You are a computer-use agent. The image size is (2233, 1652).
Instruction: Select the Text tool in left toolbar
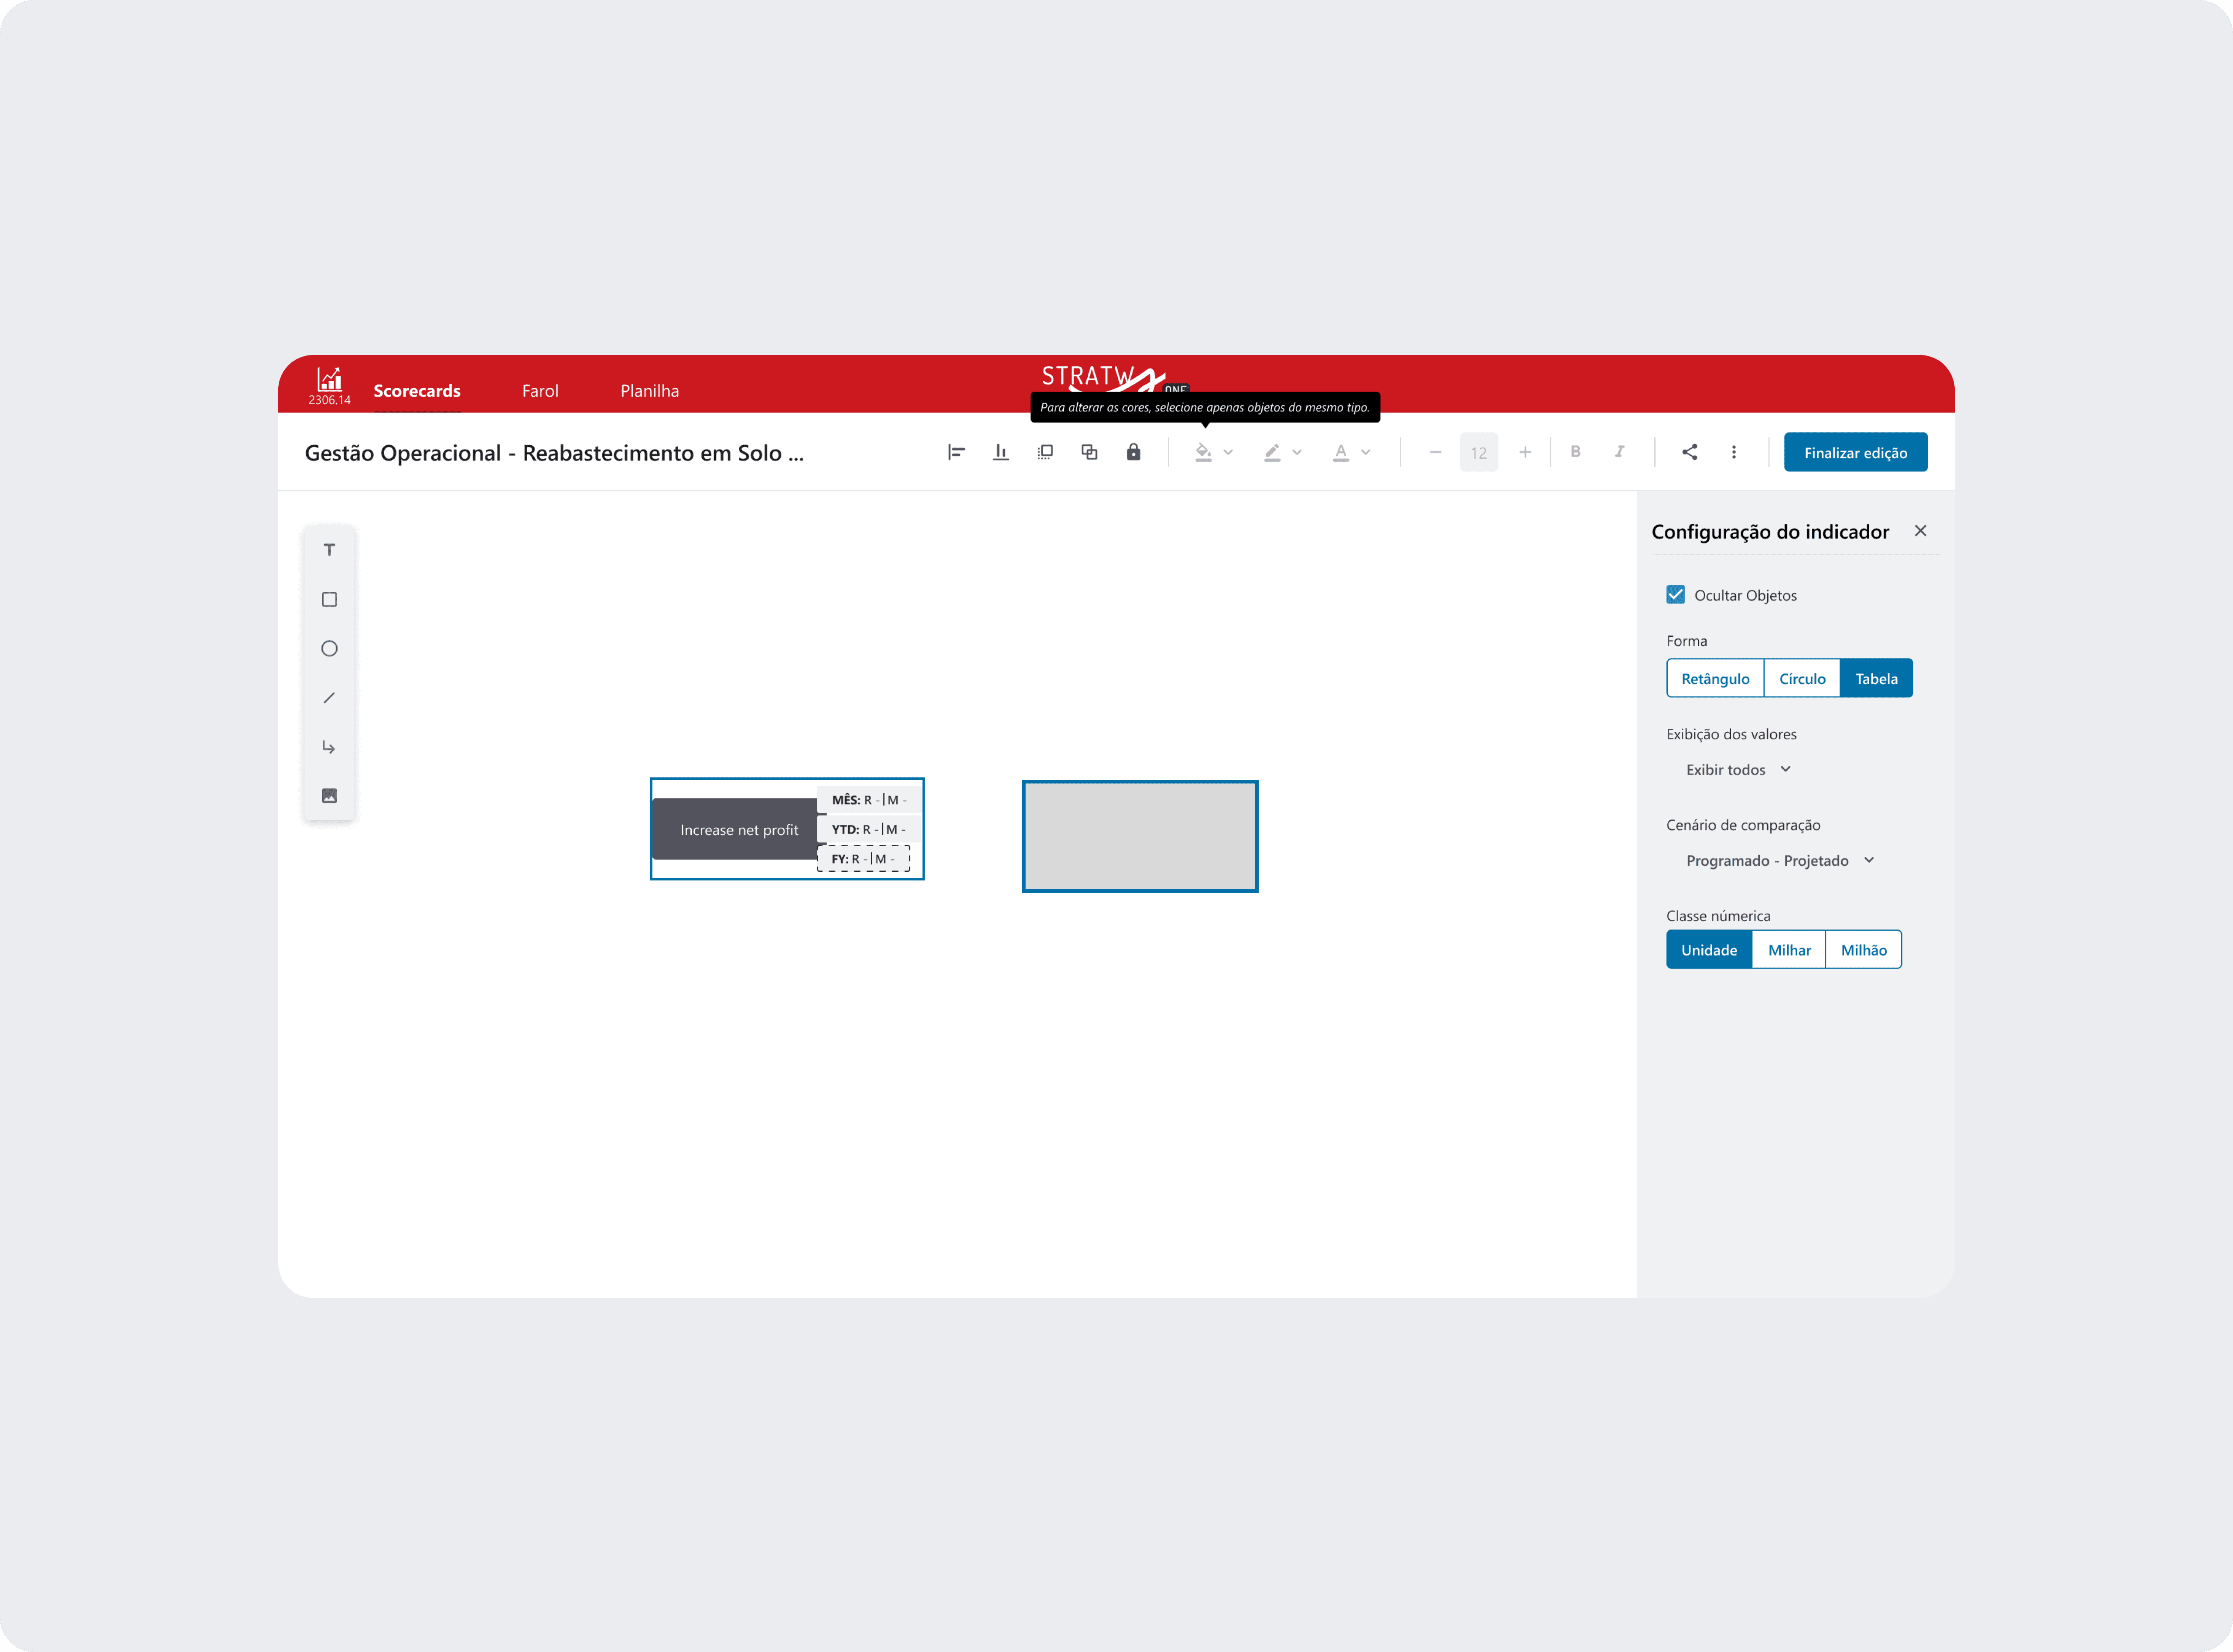[329, 550]
